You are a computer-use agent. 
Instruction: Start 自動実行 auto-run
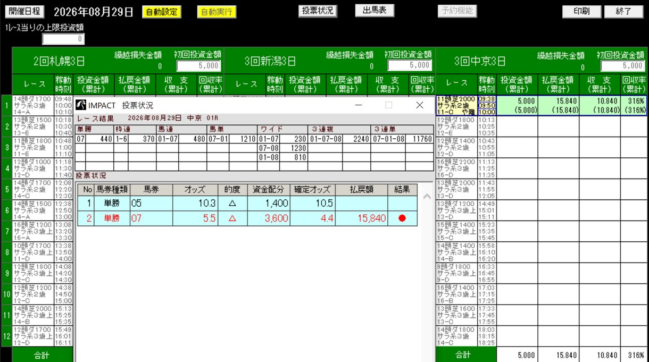pos(217,12)
